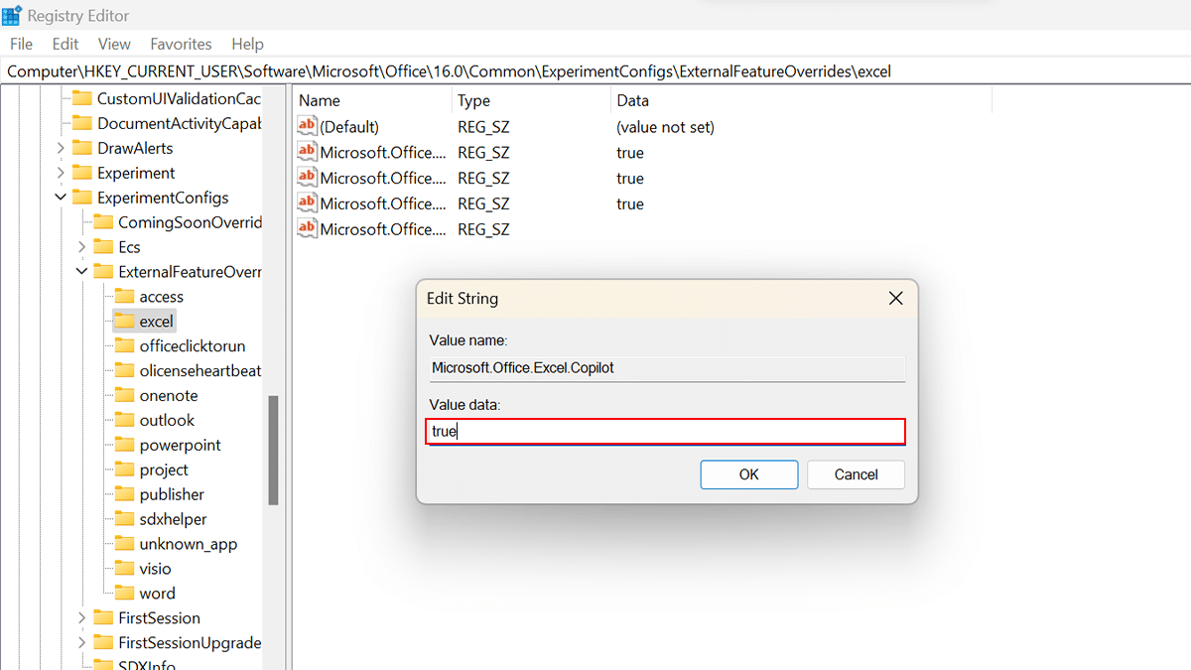Image resolution: width=1191 pixels, height=670 pixels.
Task: Expand the Experiment key
Action: [x=61, y=173]
